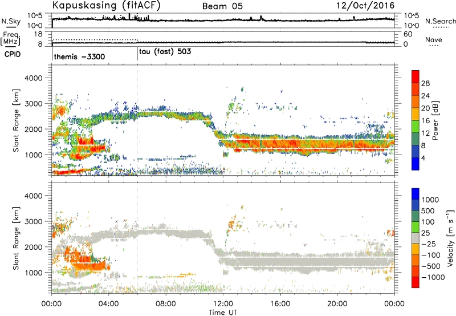Click the Velocity colorbar axis label

[x=450, y=238]
